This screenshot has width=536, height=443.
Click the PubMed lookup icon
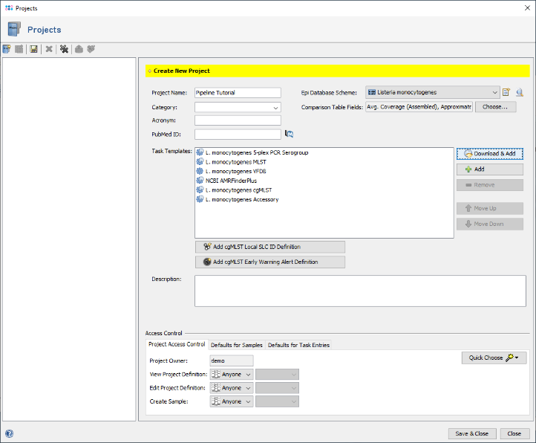coord(290,134)
